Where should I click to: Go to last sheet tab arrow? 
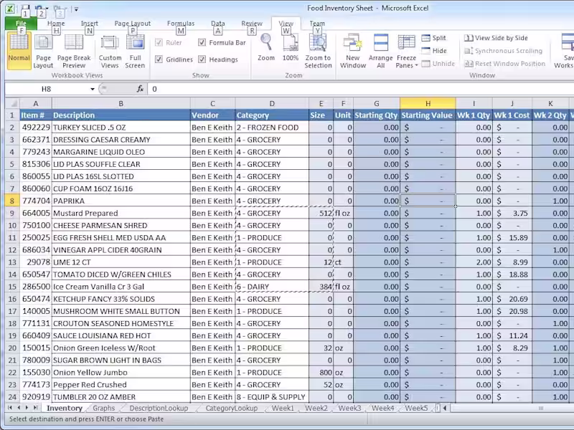[35, 408]
